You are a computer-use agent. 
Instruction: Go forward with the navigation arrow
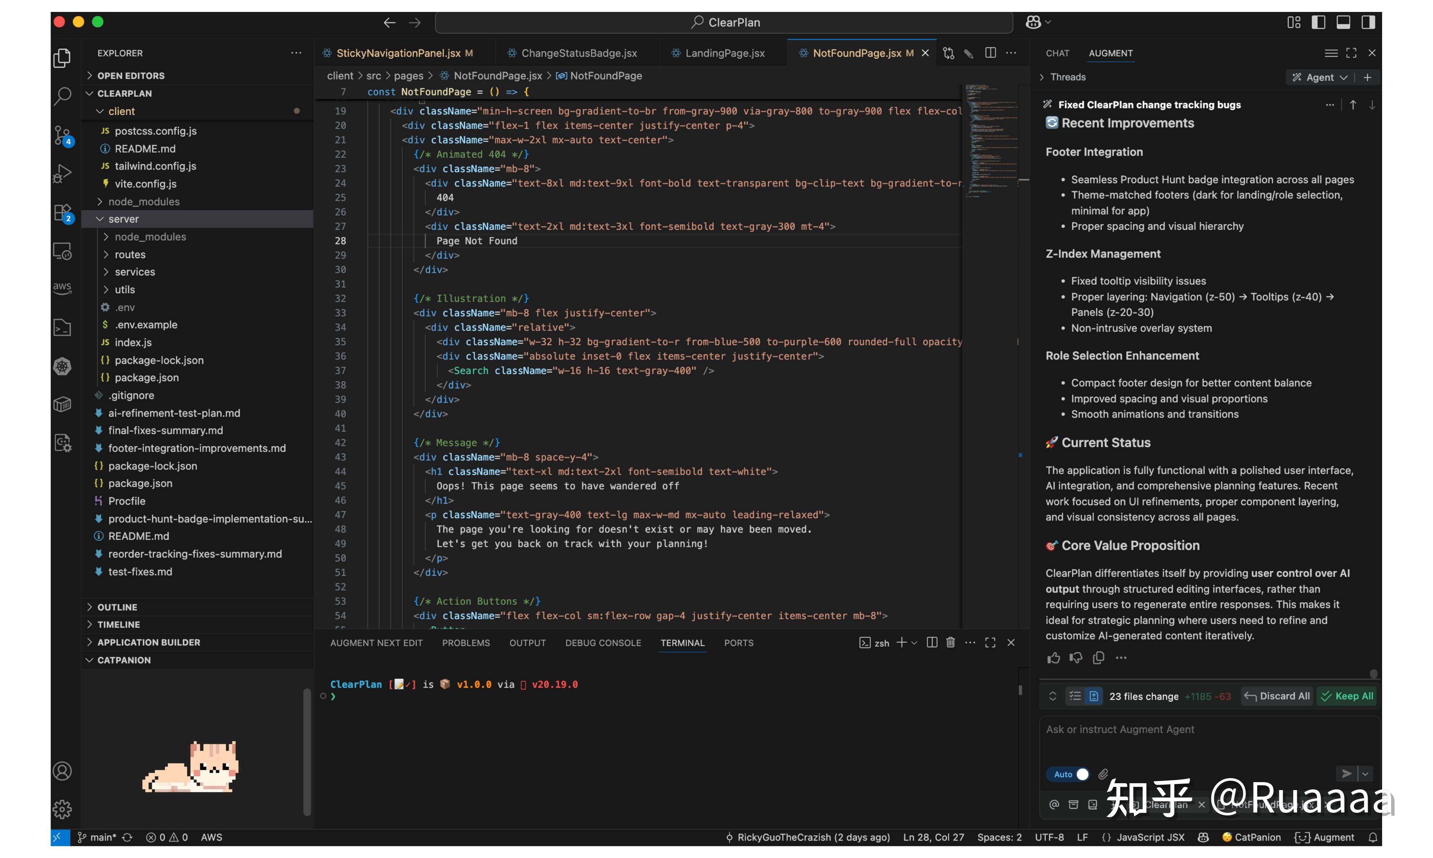(x=415, y=22)
